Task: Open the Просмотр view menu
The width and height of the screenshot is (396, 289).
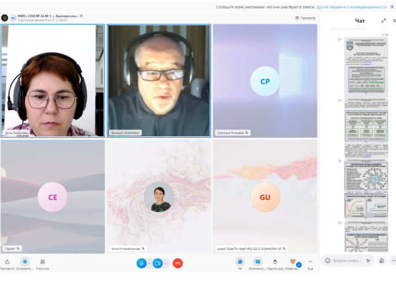Action: click(305, 18)
